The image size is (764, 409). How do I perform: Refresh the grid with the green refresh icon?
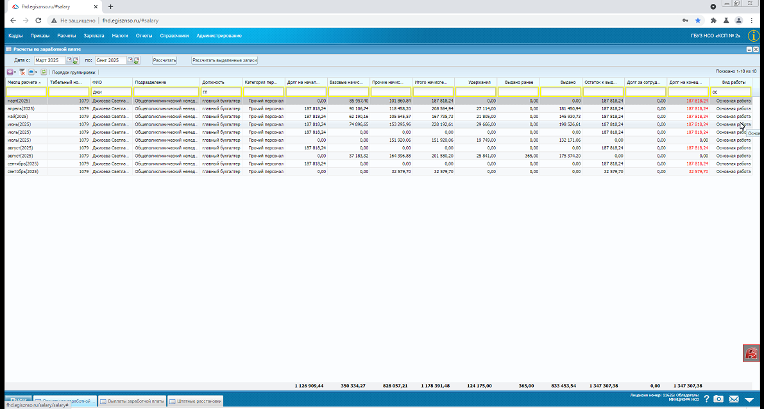44,72
